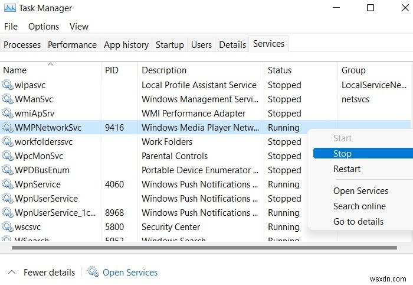
Task: Close the Task Manager window
Action: (x=405, y=8)
